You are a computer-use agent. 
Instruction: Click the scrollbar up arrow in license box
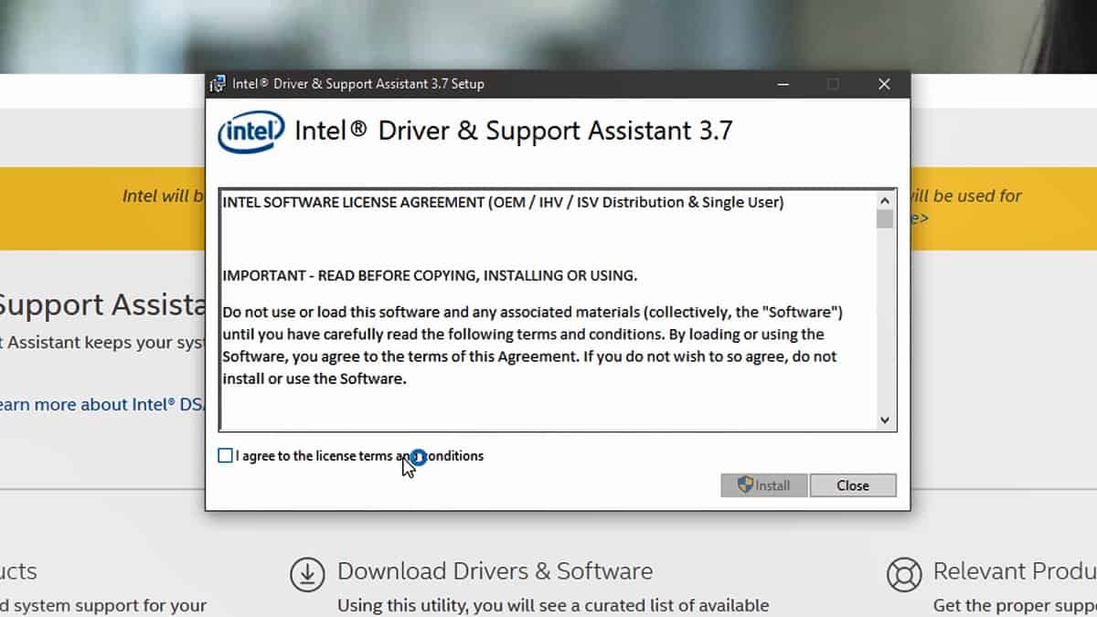click(884, 200)
